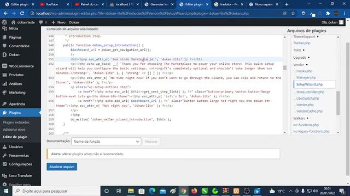Click code editor vertical scrollbar thumb
Screen dimensions: 350x196
[284, 68]
